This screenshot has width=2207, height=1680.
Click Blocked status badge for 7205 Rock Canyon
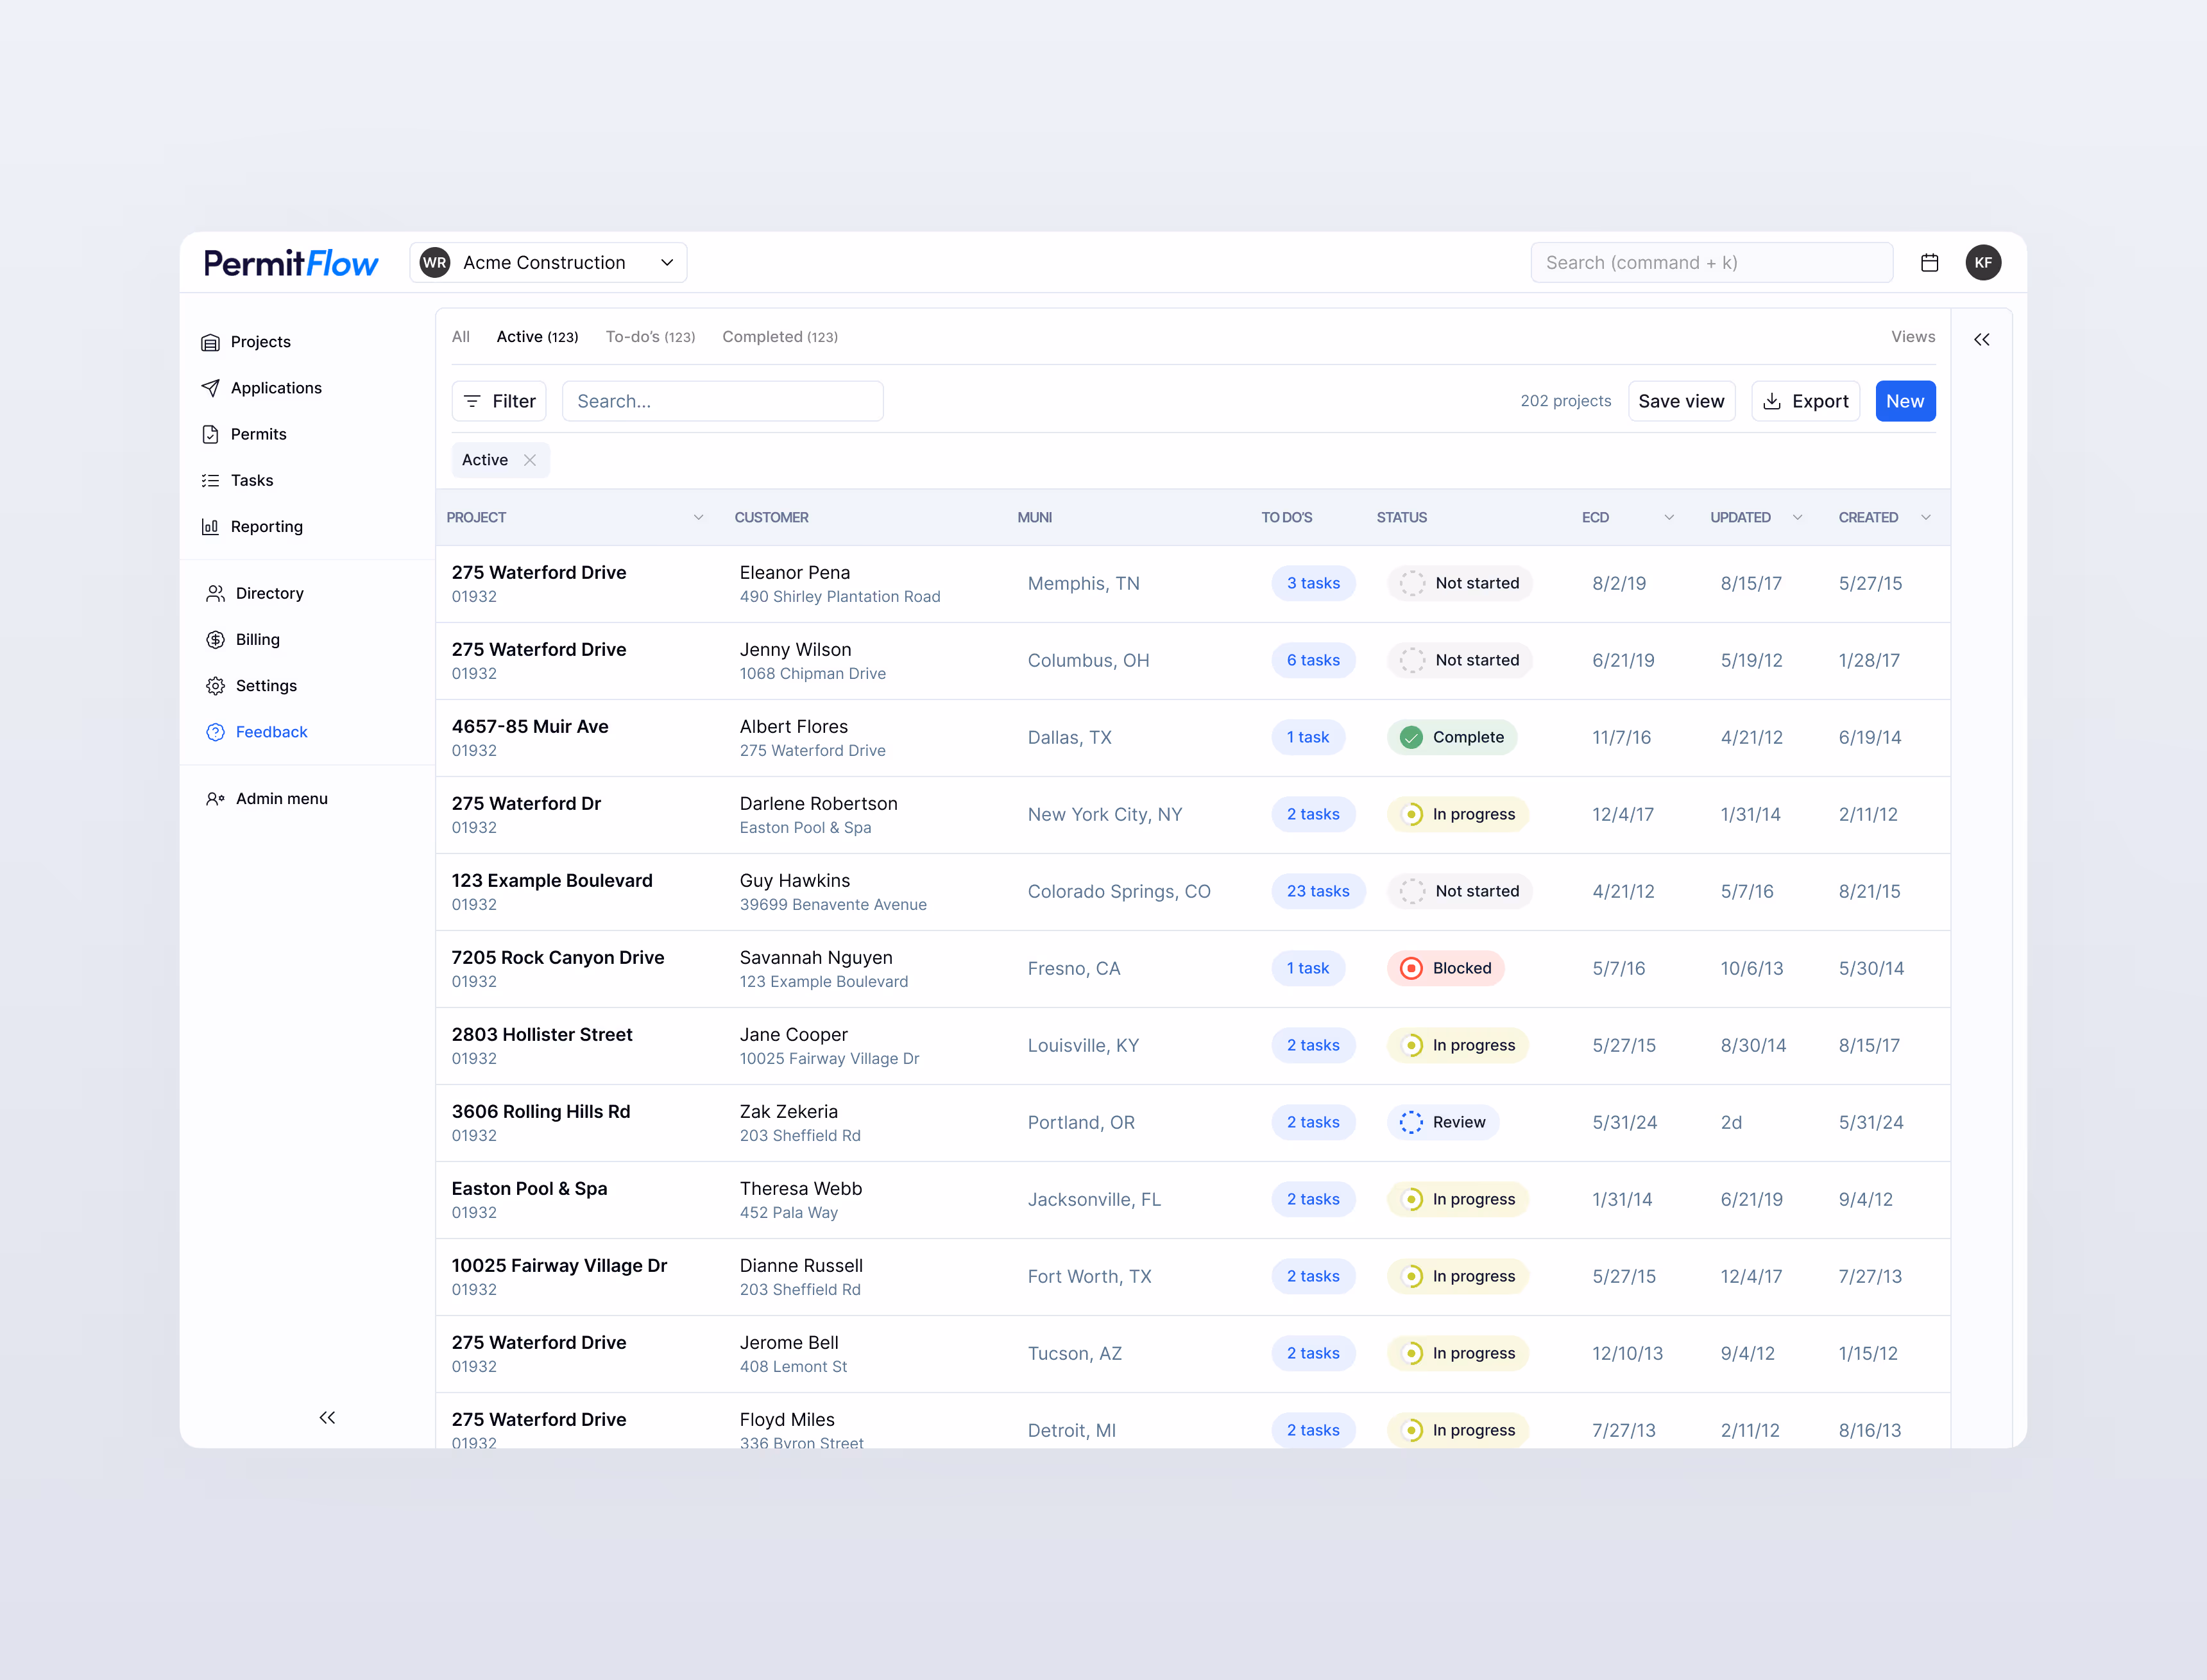pyautogui.click(x=1445, y=968)
